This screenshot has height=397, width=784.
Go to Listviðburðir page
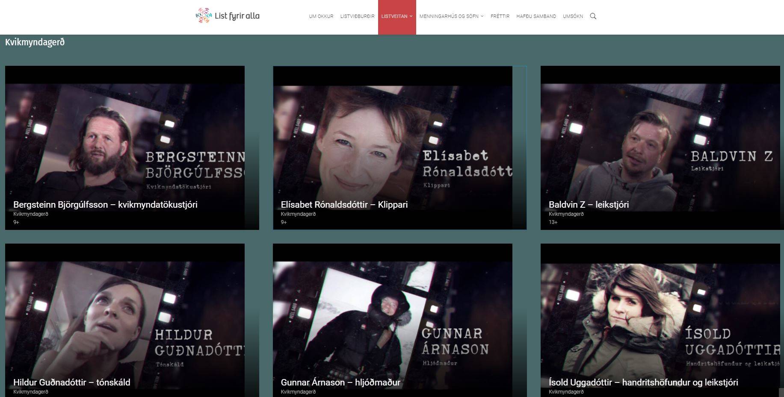(357, 16)
